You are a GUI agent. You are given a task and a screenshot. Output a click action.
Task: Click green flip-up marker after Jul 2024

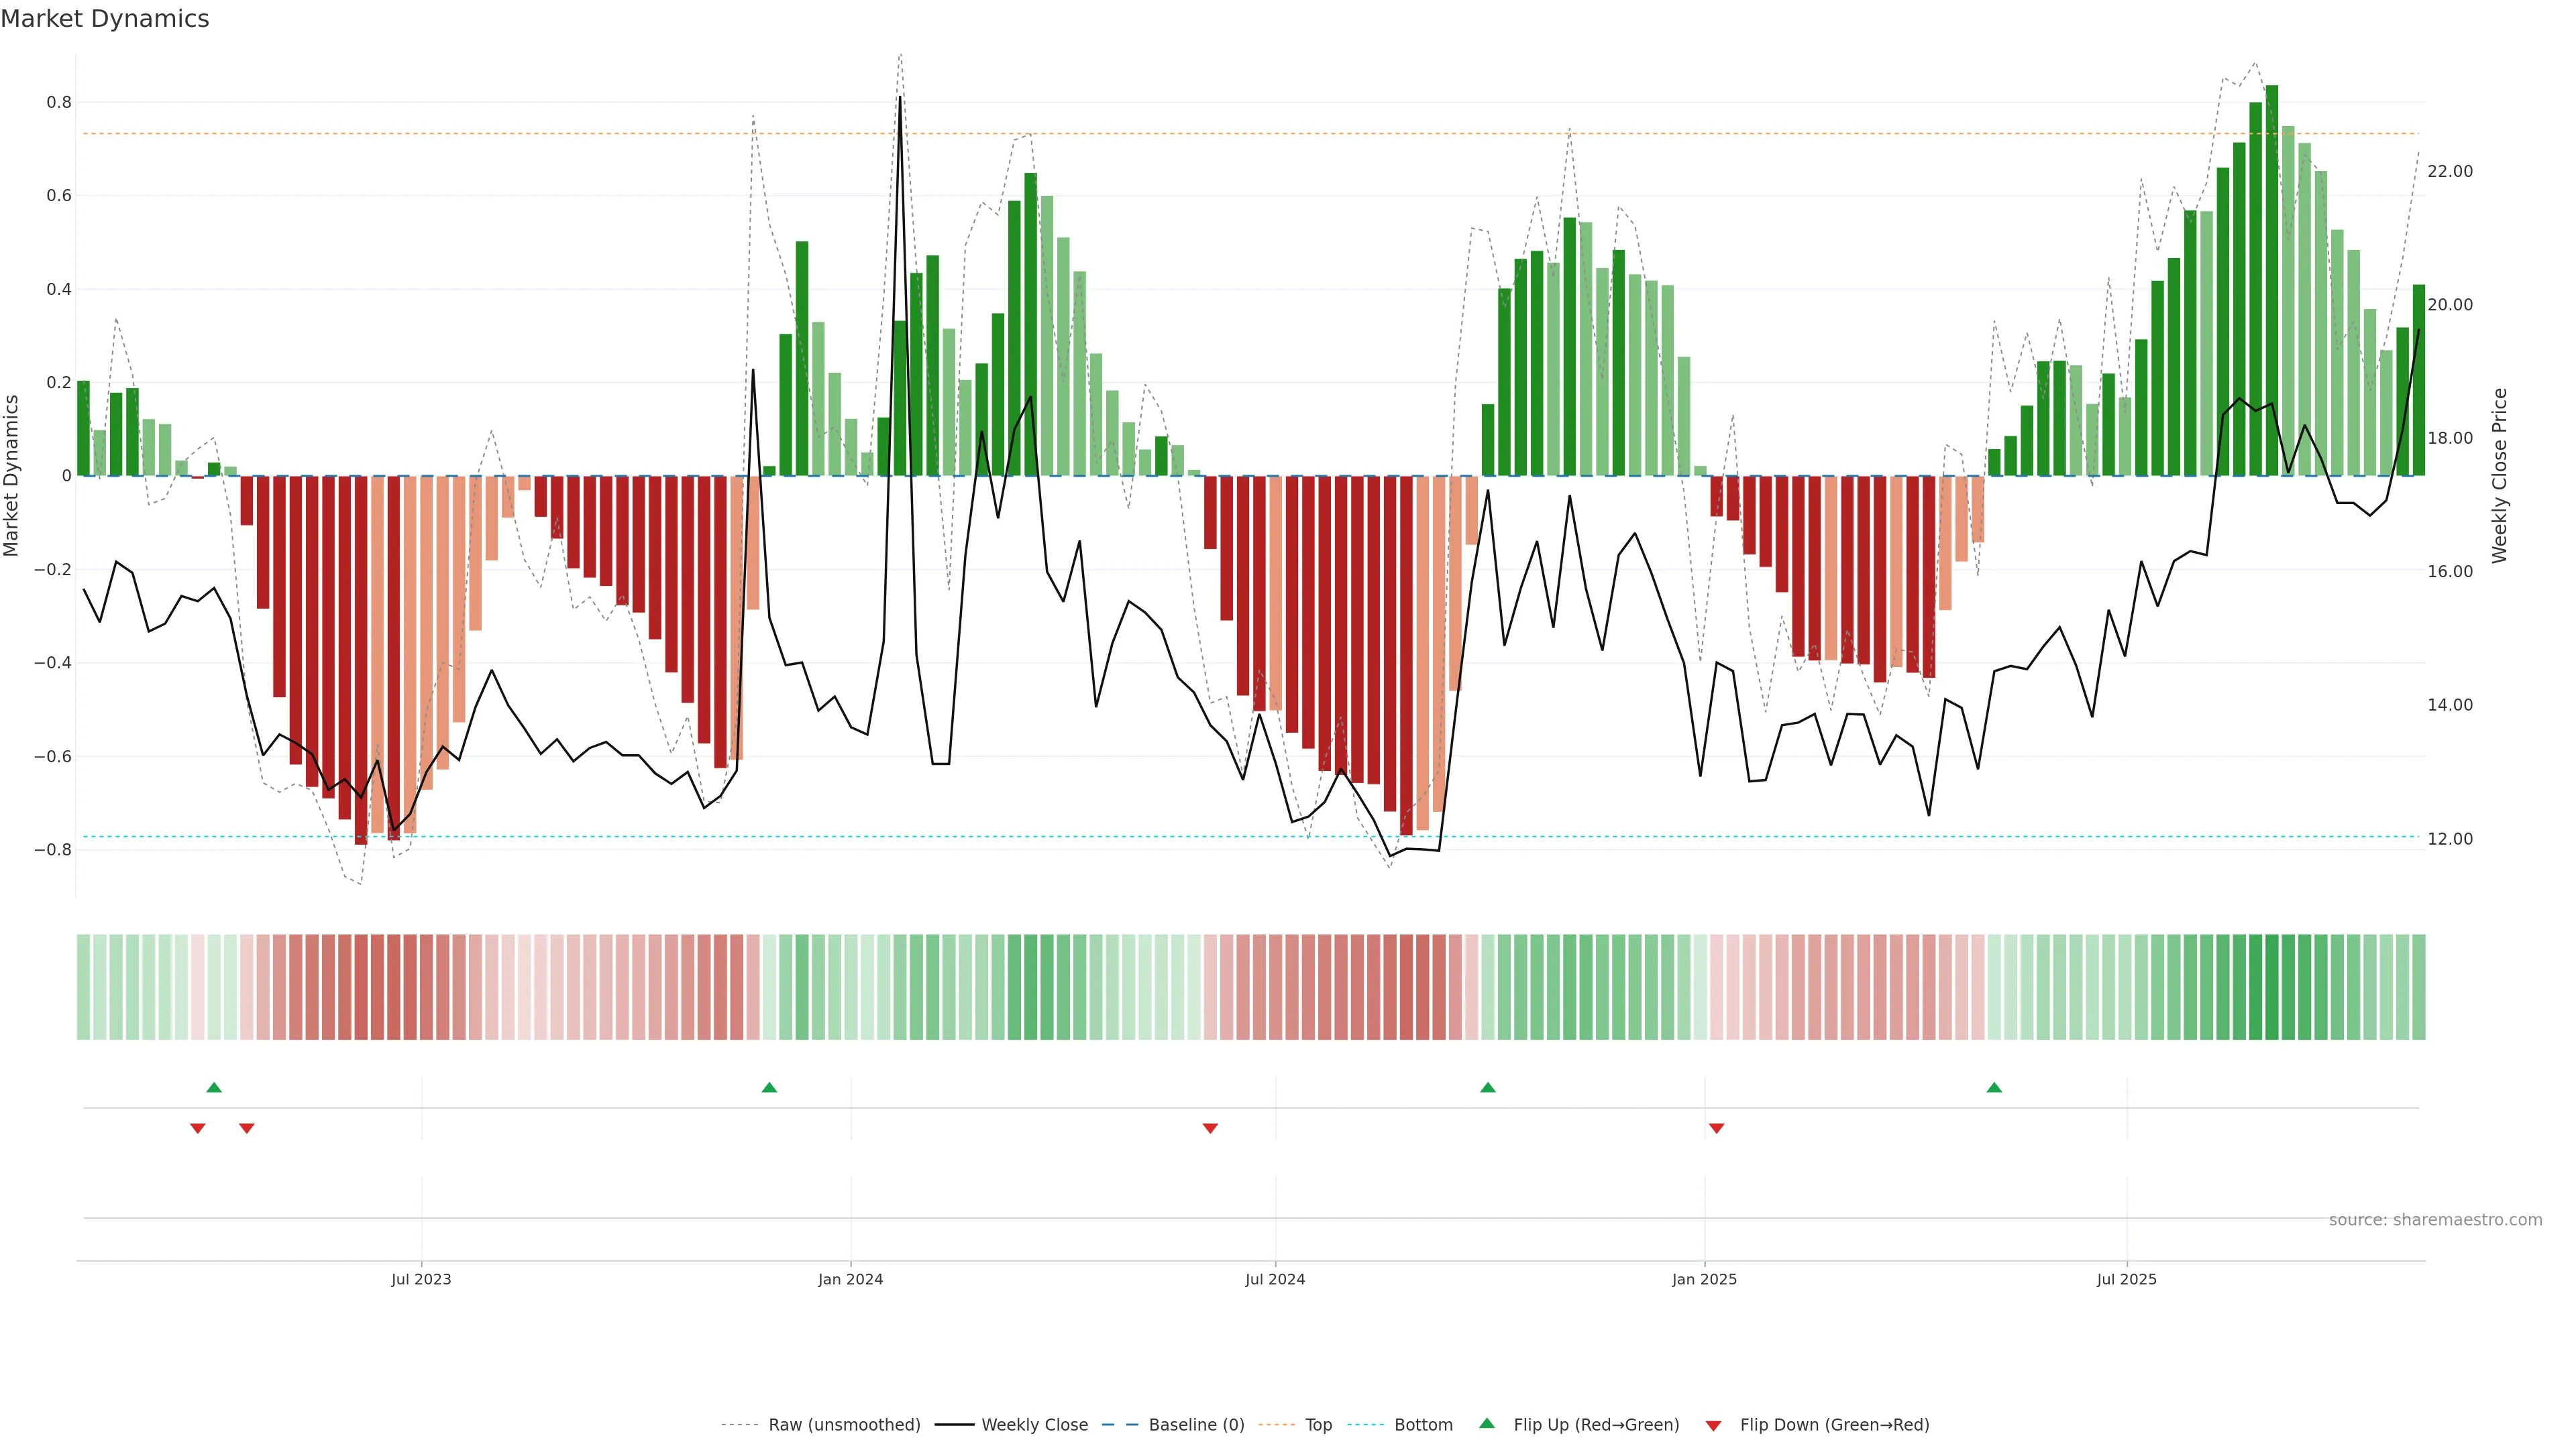(x=1488, y=1087)
